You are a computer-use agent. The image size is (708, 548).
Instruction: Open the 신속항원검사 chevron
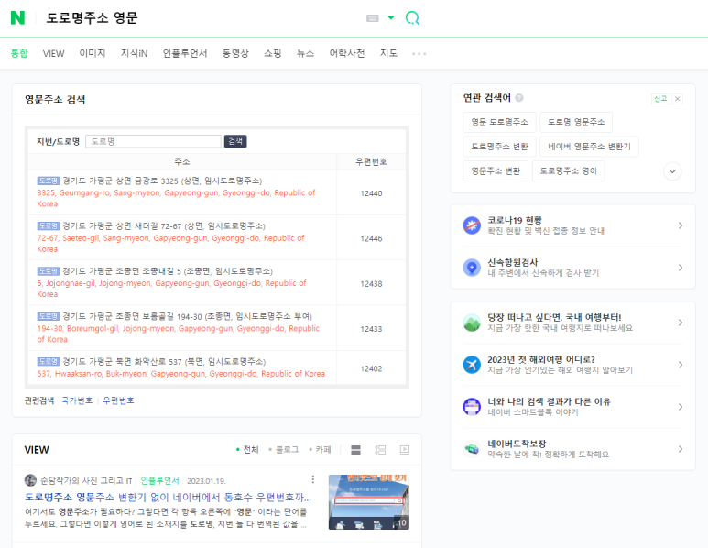coord(680,268)
